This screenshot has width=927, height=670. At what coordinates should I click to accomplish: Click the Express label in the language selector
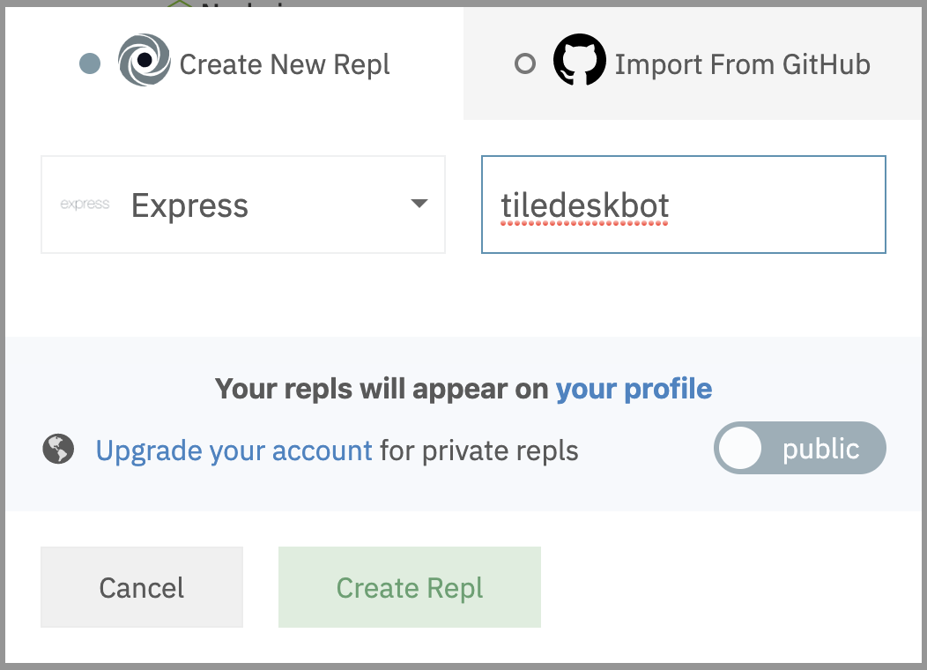(x=189, y=205)
